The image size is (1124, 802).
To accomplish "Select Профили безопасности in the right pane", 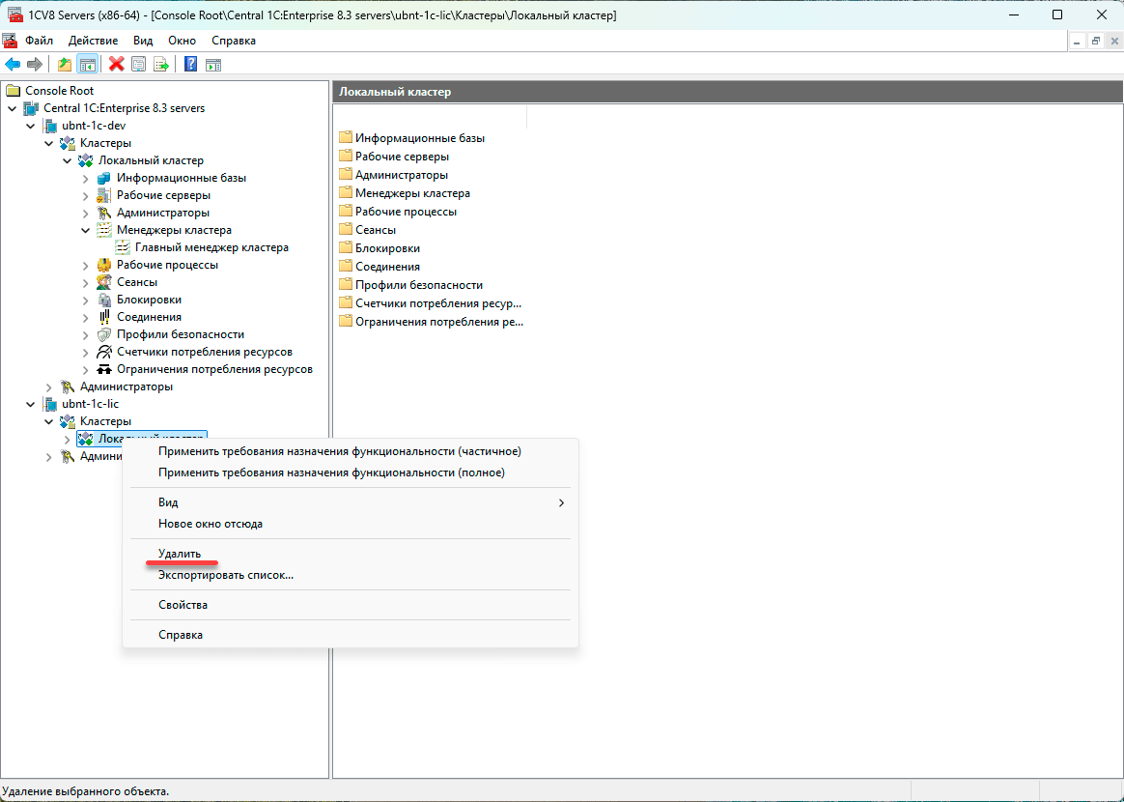I will click(419, 285).
